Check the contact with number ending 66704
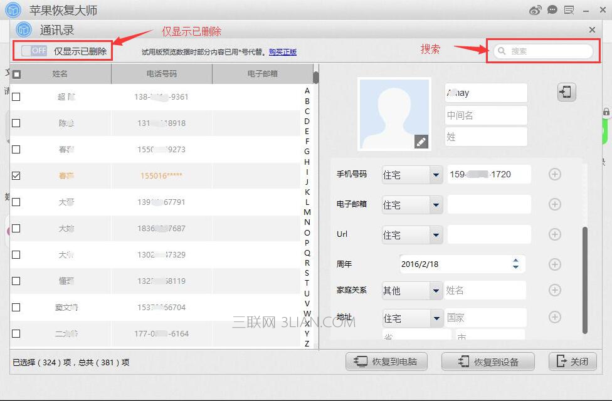Screen dimensions: 612x401 coord(16,308)
